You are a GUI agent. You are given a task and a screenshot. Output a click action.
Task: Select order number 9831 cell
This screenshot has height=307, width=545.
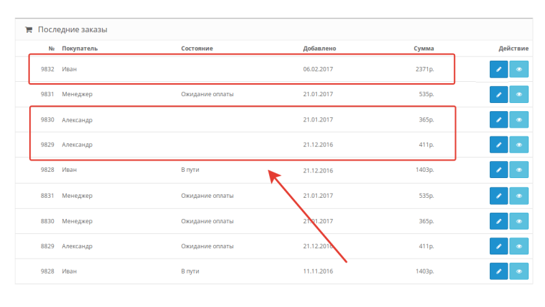[47, 94]
